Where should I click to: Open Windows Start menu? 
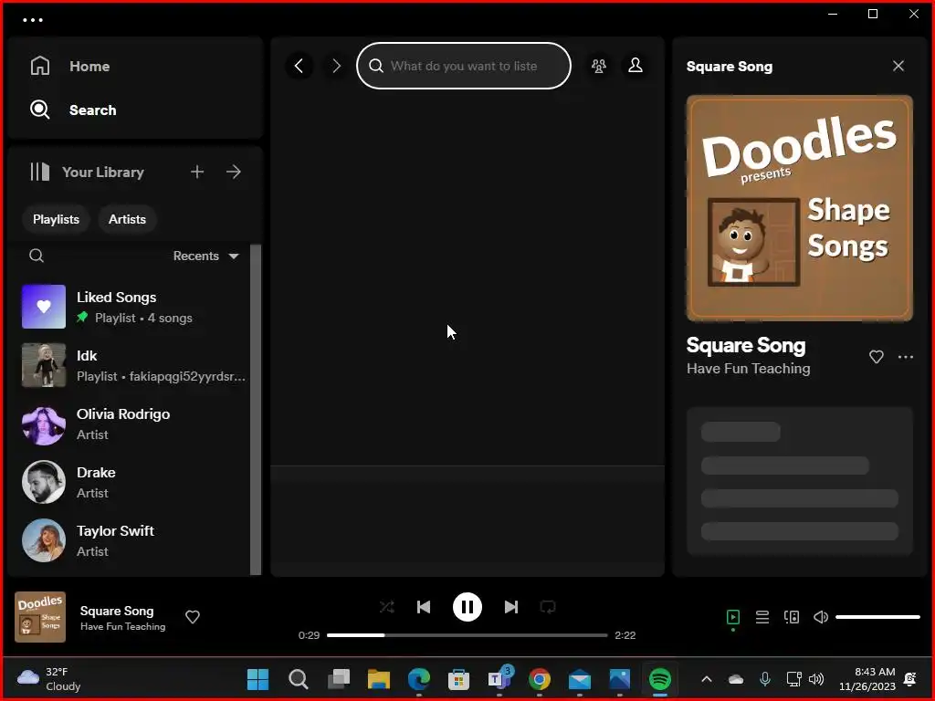click(x=257, y=679)
